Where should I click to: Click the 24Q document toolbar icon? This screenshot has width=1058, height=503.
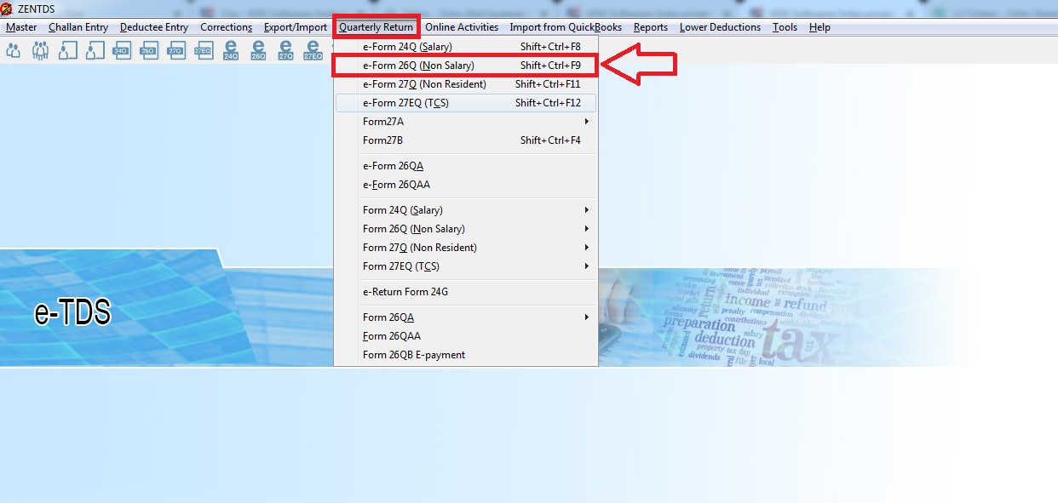click(x=120, y=51)
